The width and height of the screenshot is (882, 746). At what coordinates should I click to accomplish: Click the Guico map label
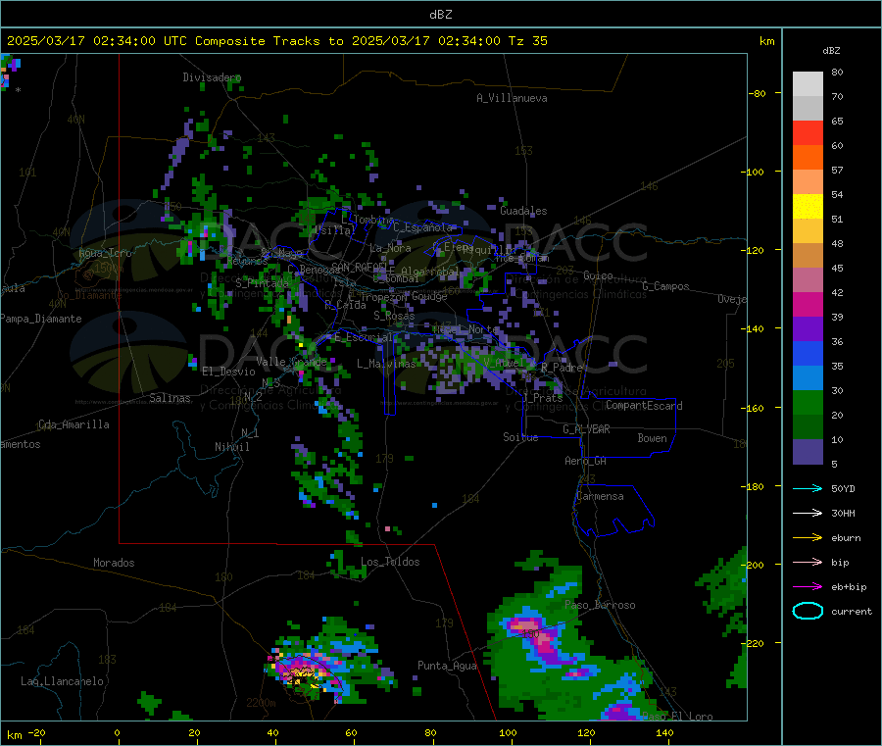click(598, 275)
